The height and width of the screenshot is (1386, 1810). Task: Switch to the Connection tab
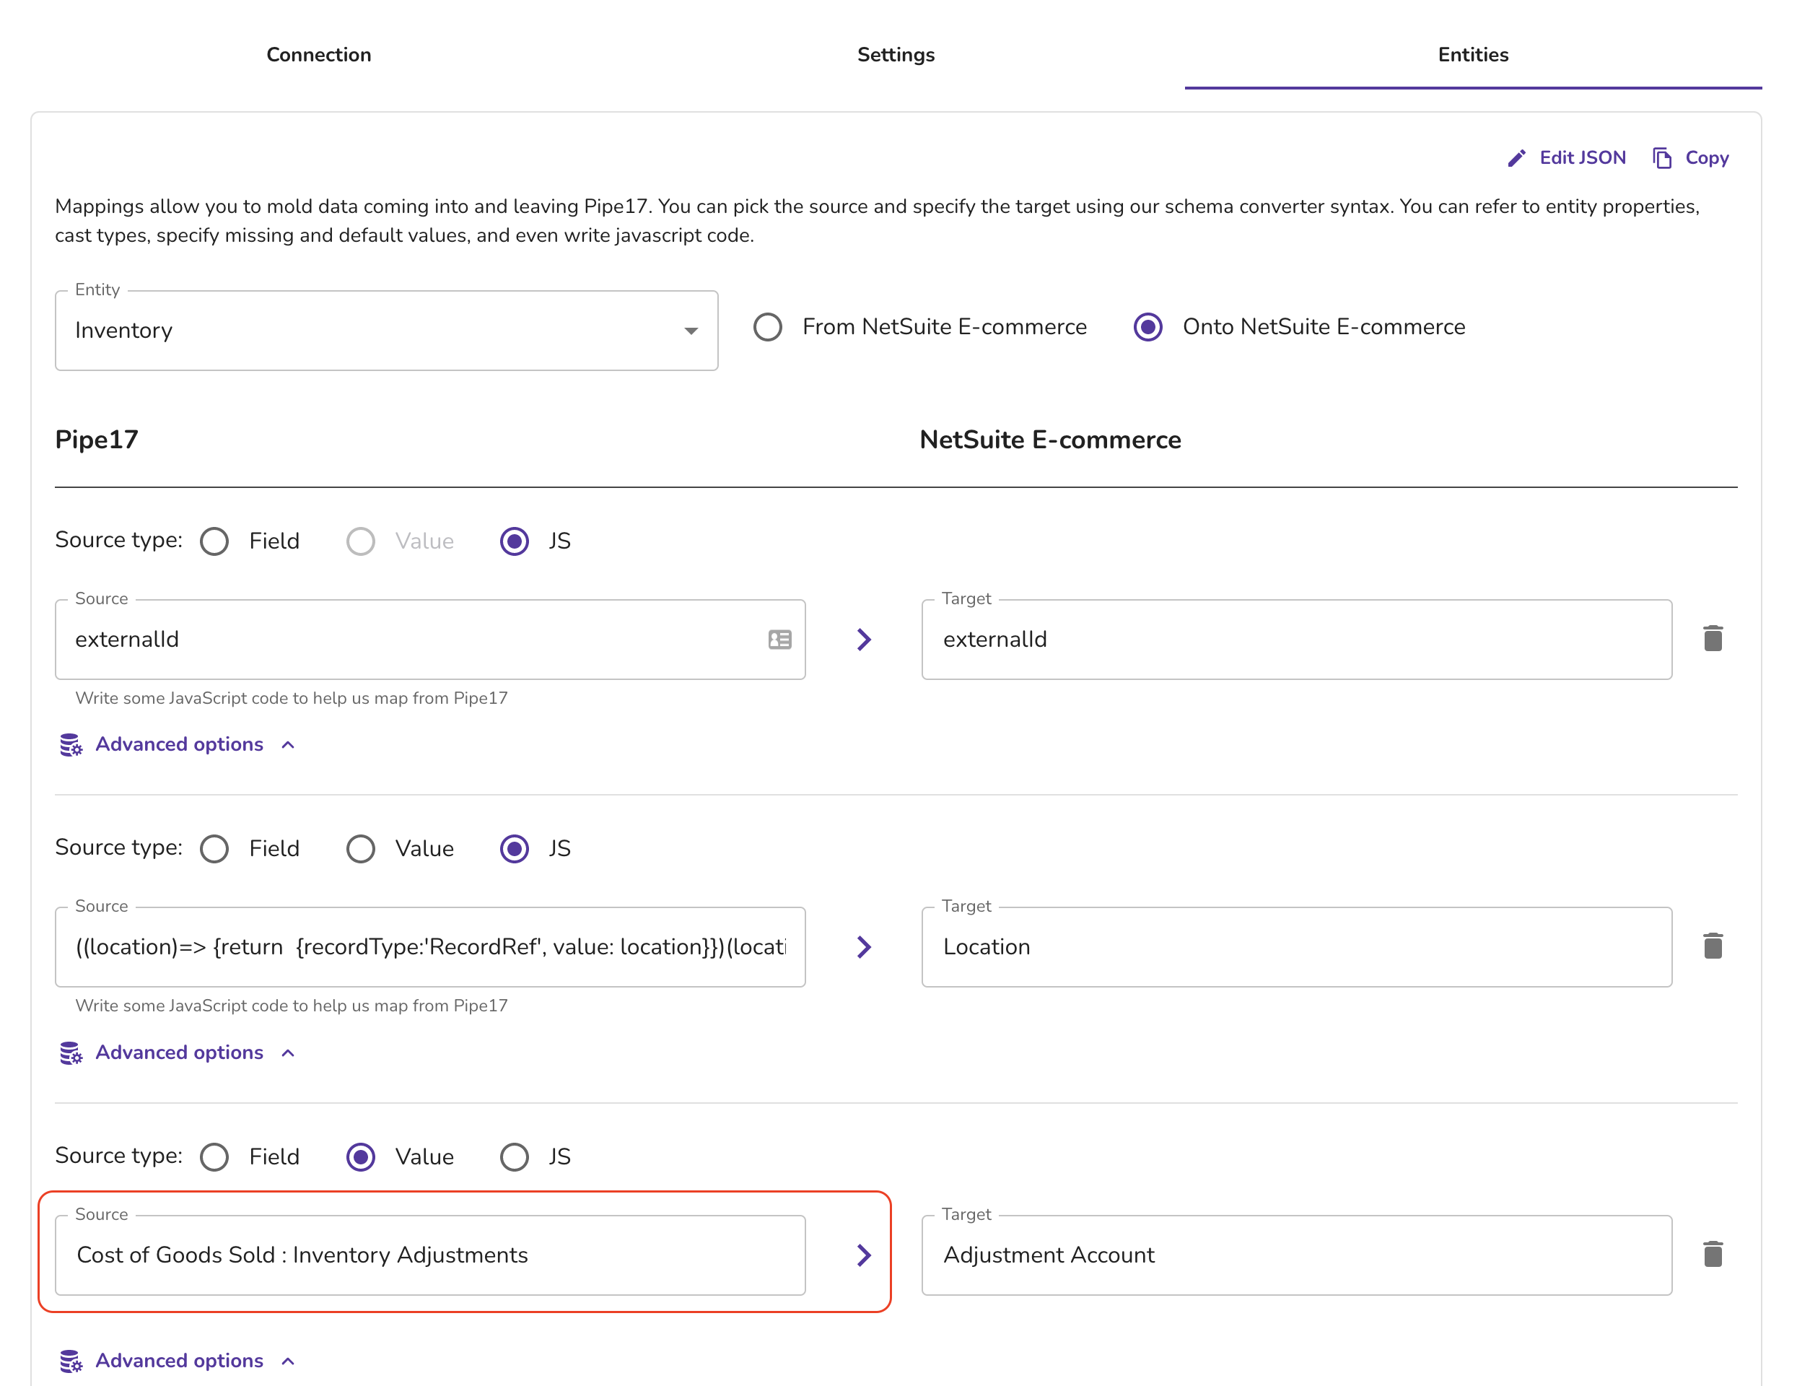click(x=318, y=54)
